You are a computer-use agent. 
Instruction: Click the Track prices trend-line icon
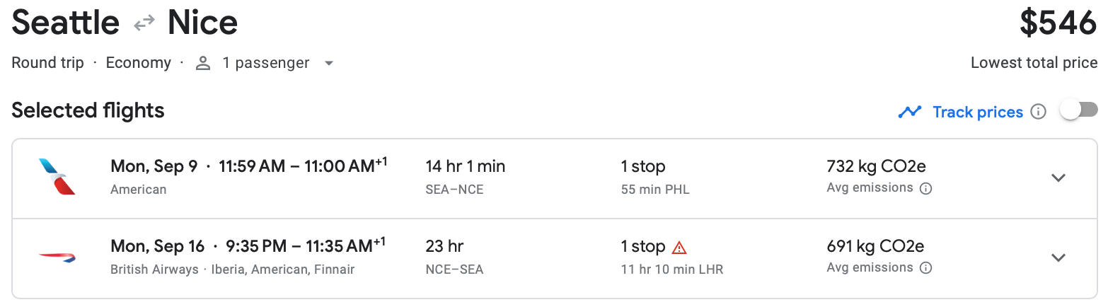(x=909, y=112)
